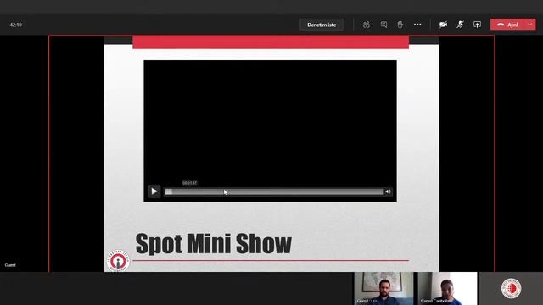This screenshot has width=543, height=305.
Task: Click the video volume speaker icon
Action: 388,191
